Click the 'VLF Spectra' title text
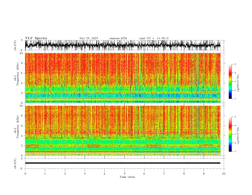The width and height of the screenshot is (252, 195). [x=36, y=38]
